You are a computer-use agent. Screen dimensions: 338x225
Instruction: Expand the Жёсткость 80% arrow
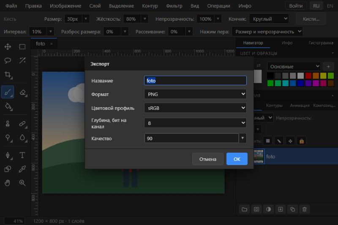click(145, 19)
